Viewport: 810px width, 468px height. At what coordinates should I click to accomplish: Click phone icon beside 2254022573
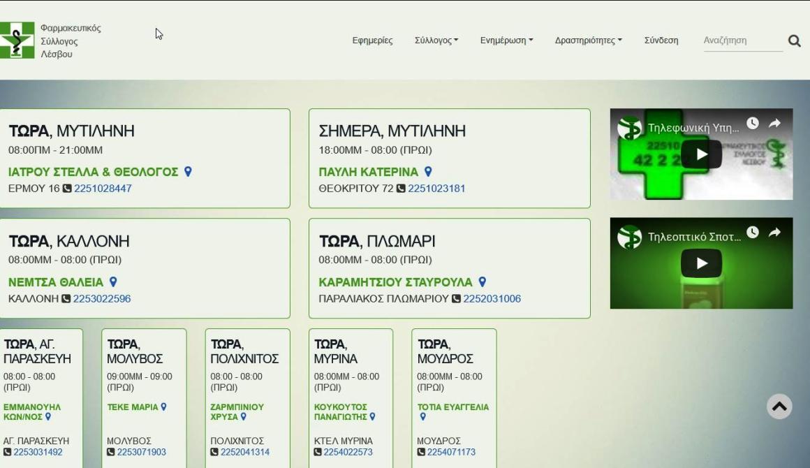coord(318,452)
